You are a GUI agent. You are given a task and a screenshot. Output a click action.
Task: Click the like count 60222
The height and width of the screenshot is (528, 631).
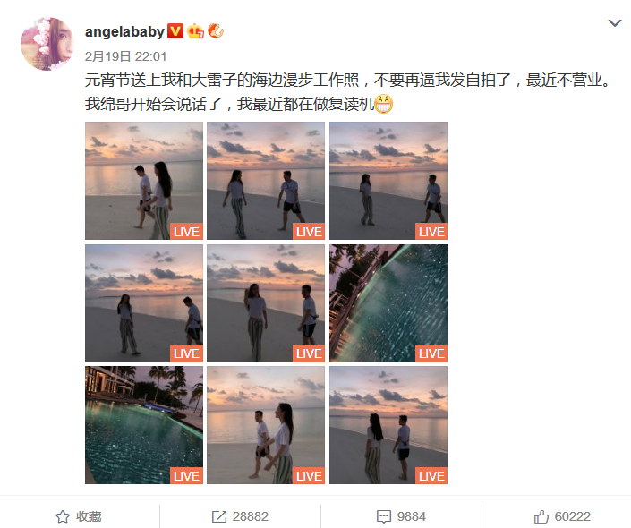pos(572,516)
